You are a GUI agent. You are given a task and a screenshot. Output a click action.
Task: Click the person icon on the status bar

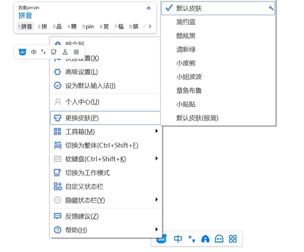click(65, 52)
